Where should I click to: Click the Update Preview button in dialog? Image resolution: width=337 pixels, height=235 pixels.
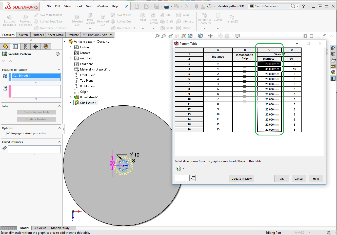point(241,179)
